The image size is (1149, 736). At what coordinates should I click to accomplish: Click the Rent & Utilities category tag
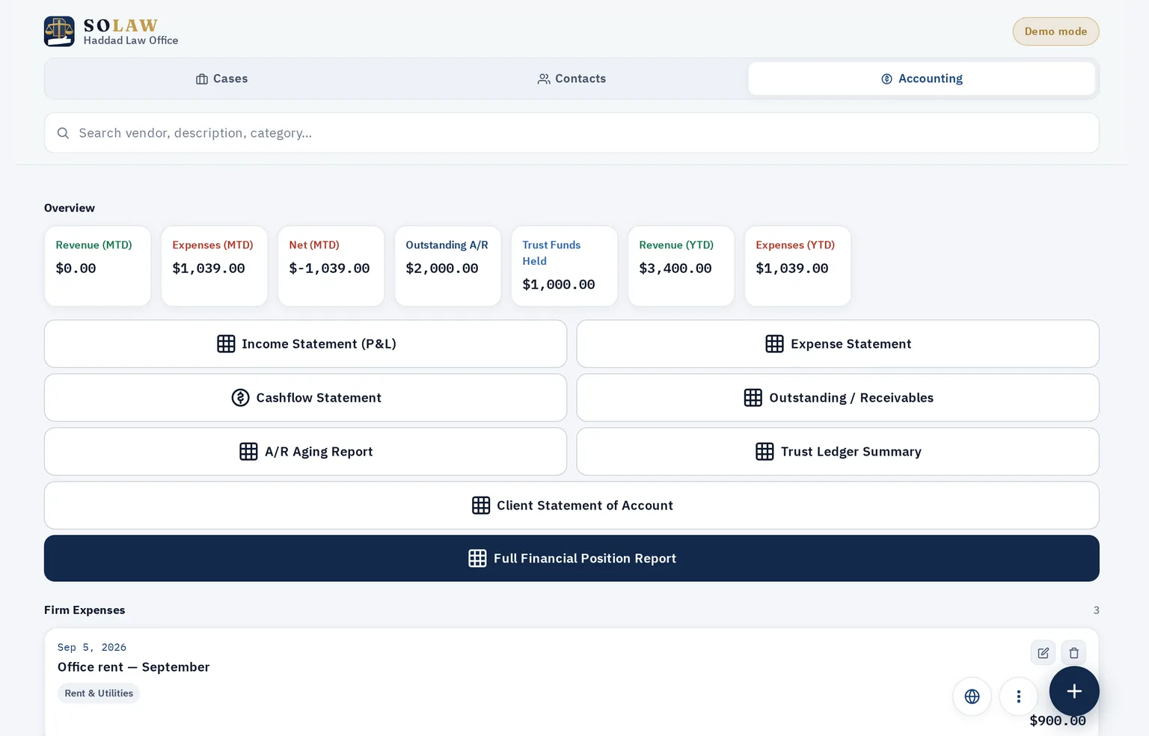pyautogui.click(x=99, y=693)
